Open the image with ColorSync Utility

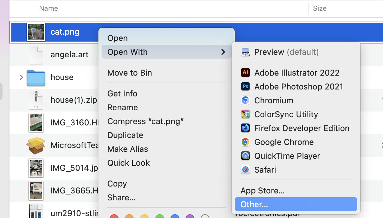pos(296,114)
